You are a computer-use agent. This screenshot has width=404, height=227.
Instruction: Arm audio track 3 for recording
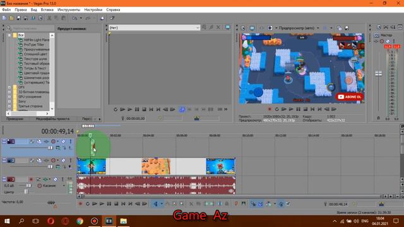[x=31, y=179]
